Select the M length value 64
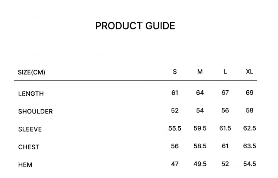278x178 pixels. [200, 92]
